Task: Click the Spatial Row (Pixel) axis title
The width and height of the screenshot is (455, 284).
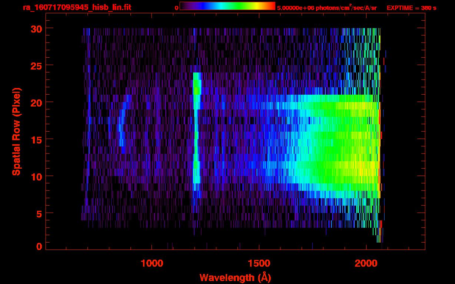Action: coord(16,131)
